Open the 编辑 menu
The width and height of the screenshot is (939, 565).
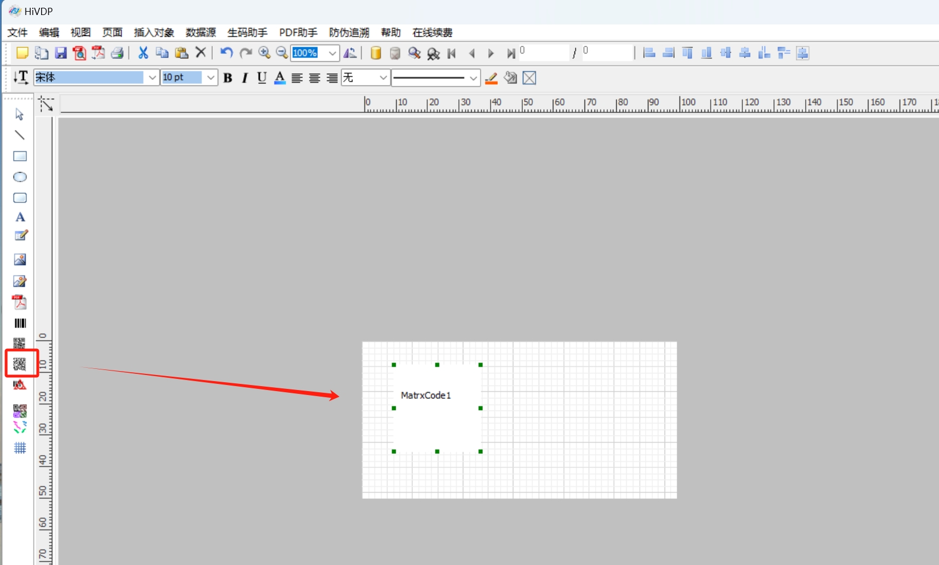tap(49, 32)
